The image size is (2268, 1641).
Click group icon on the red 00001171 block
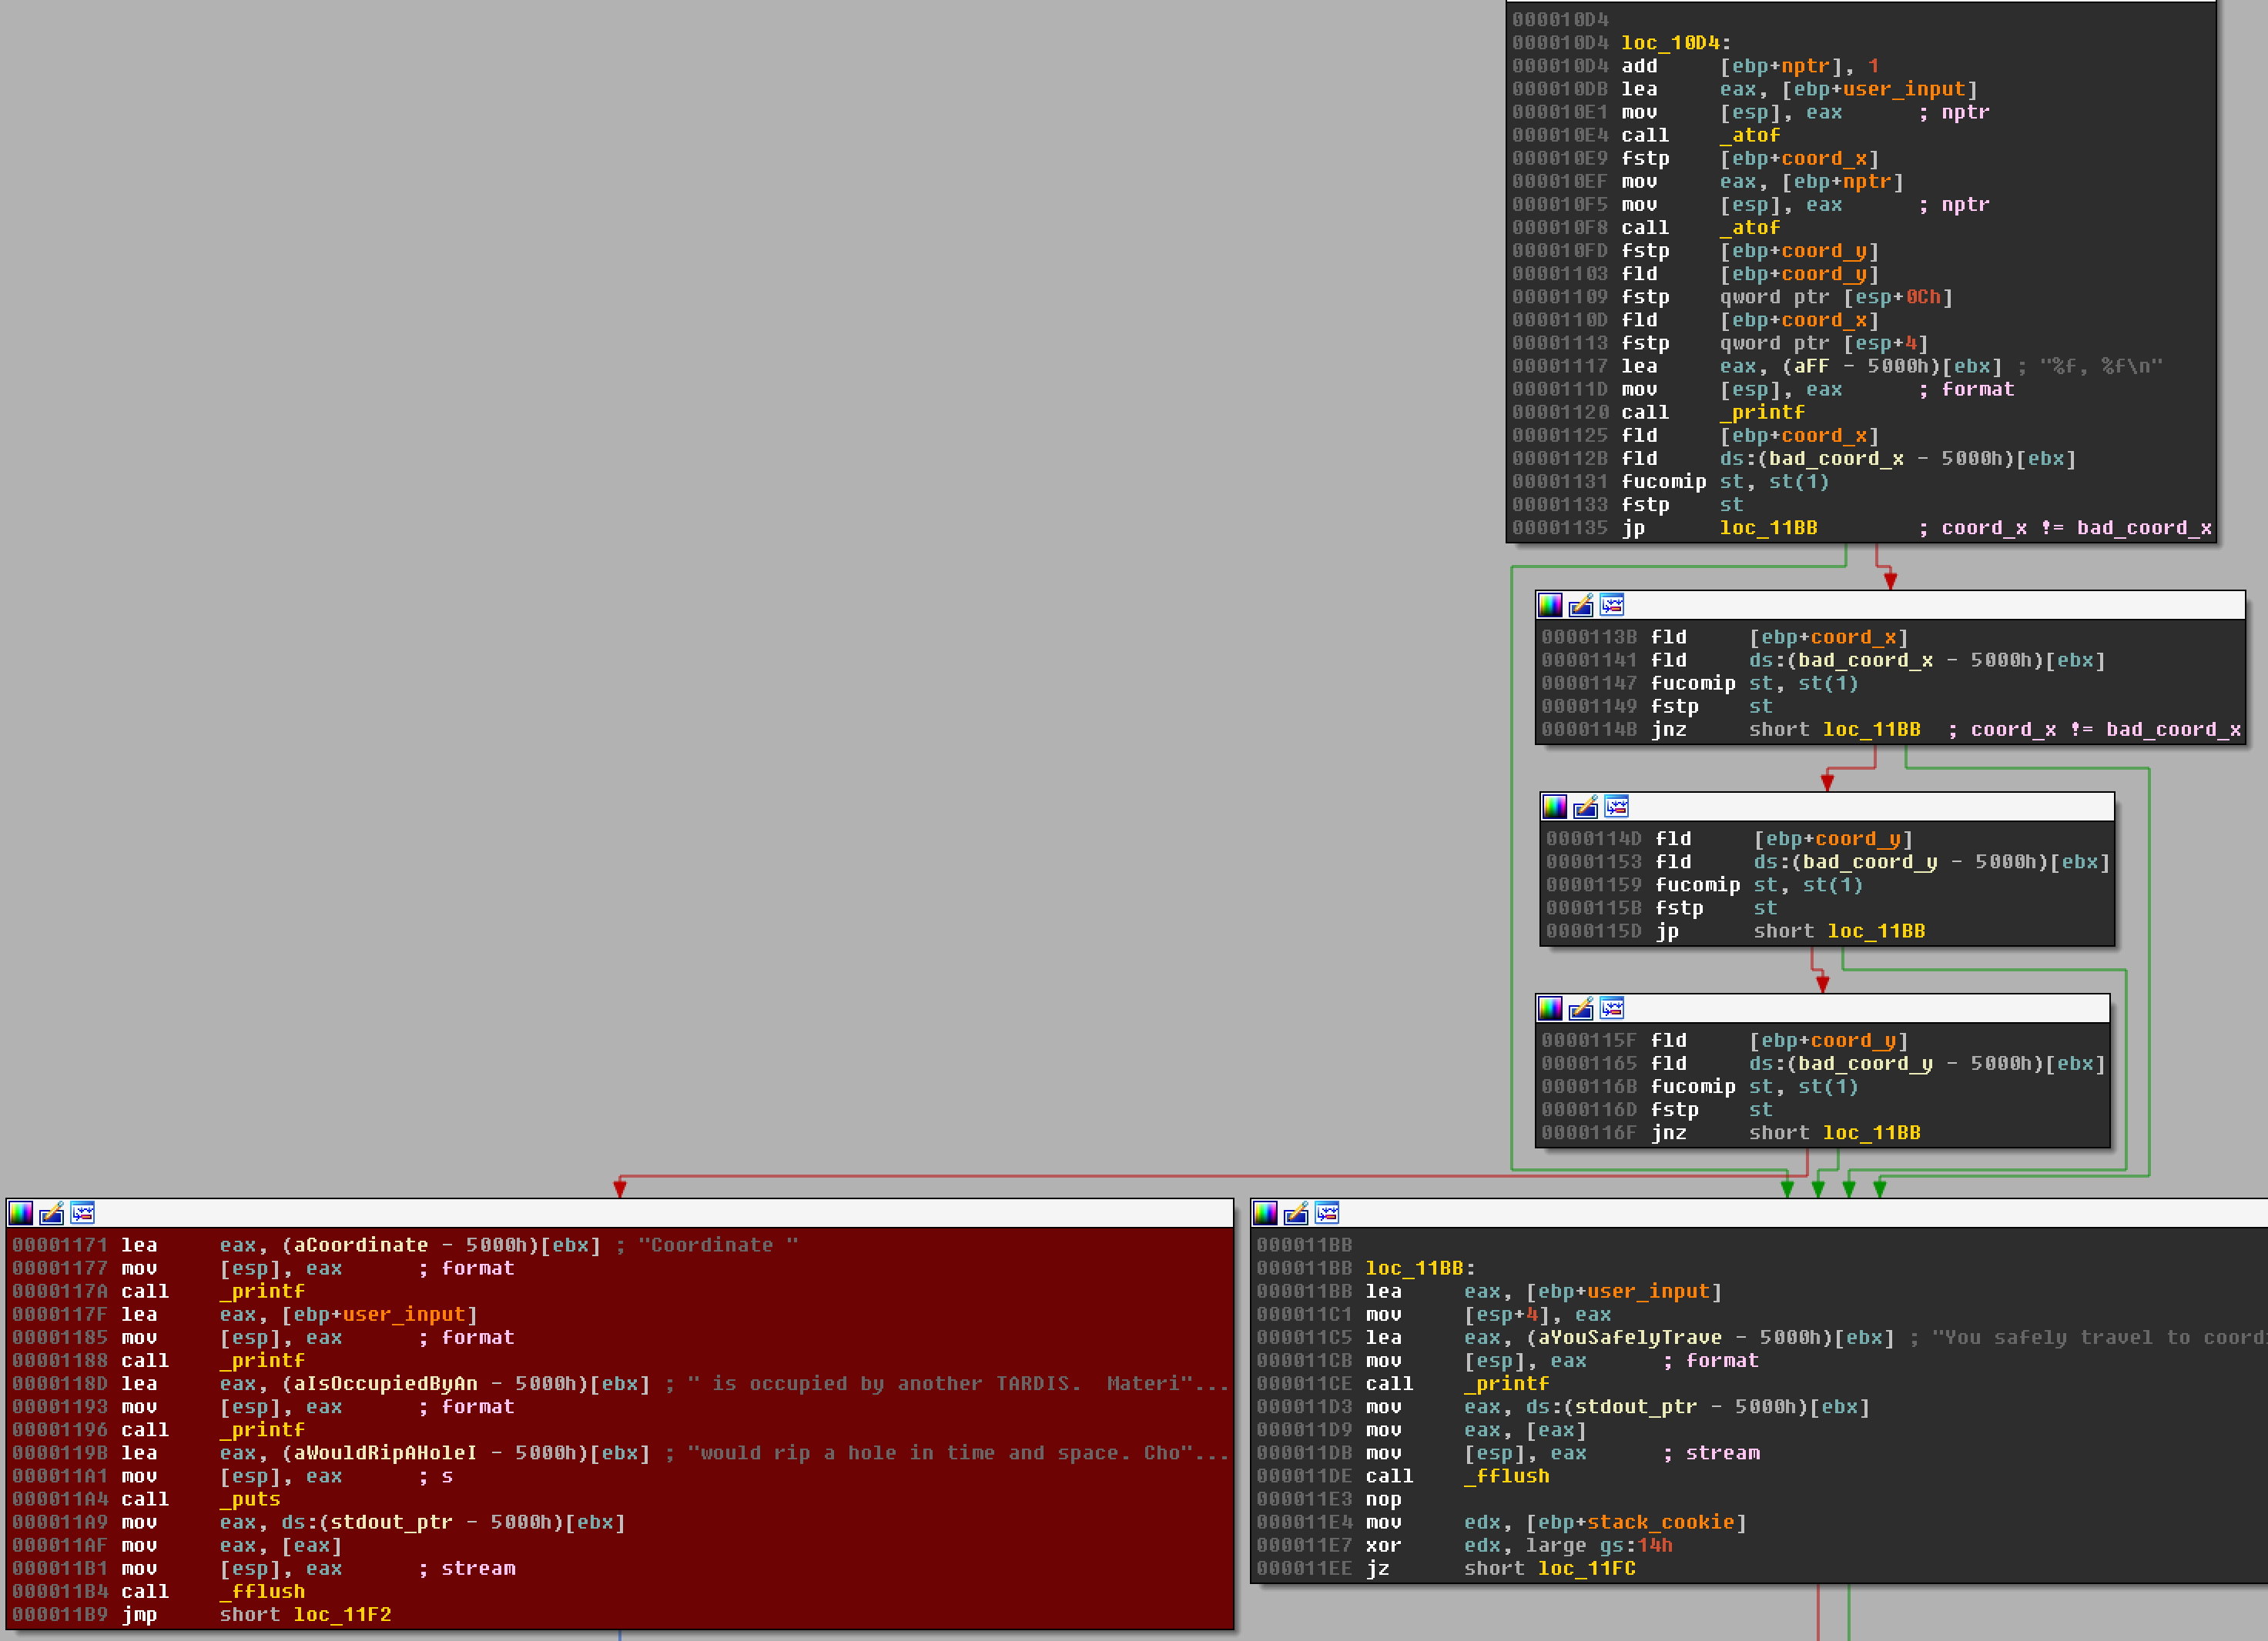[x=83, y=1213]
